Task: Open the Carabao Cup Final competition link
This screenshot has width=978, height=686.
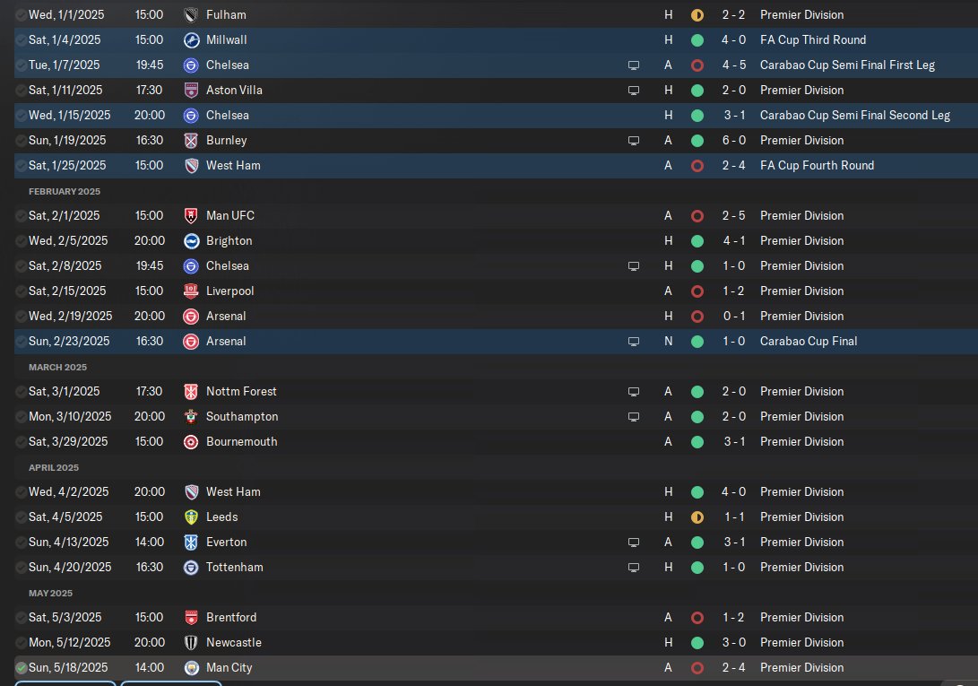Action: [x=809, y=342]
